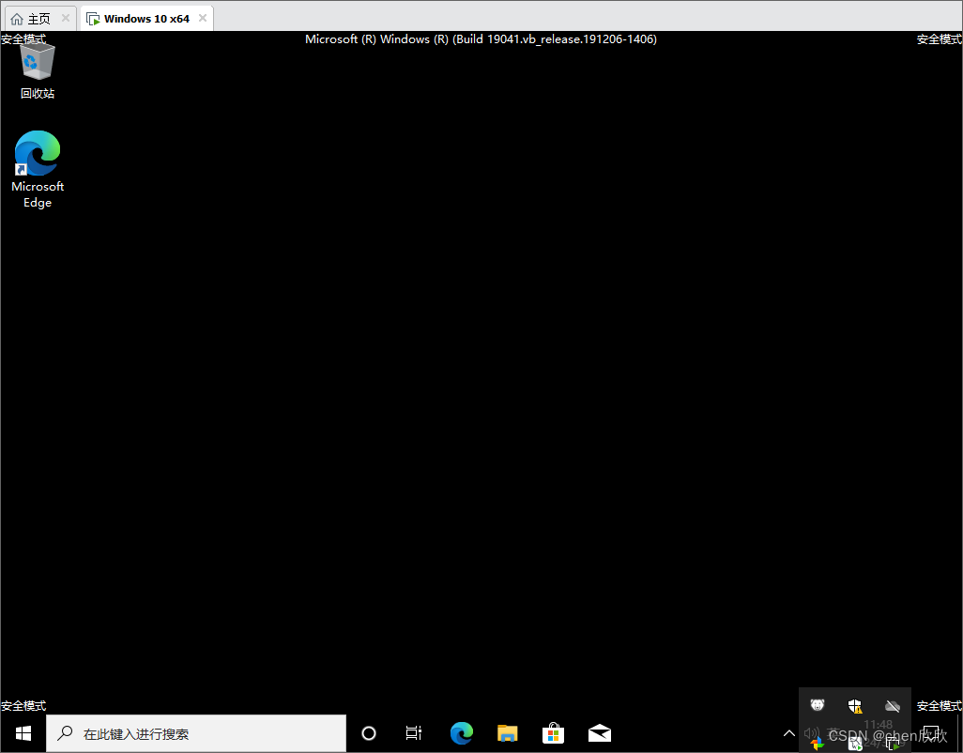Click the Windows build version text
The image size is (963, 753).
(x=481, y=39)
